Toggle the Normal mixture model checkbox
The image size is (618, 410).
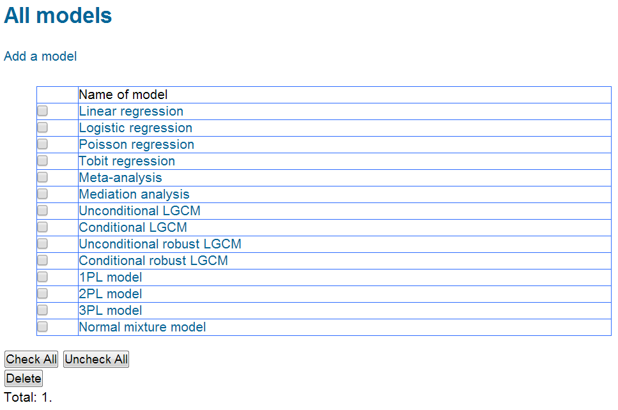tap(42, 327)
